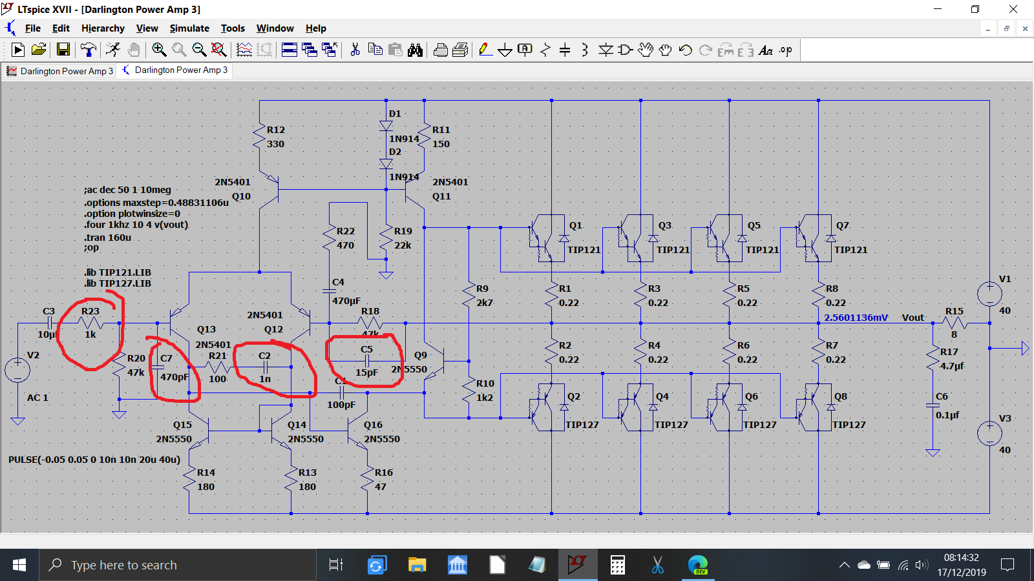Screen dimensions: 1034x581
Task: Create a new schematic from toolbar
Action: click(x=18, y=50)
